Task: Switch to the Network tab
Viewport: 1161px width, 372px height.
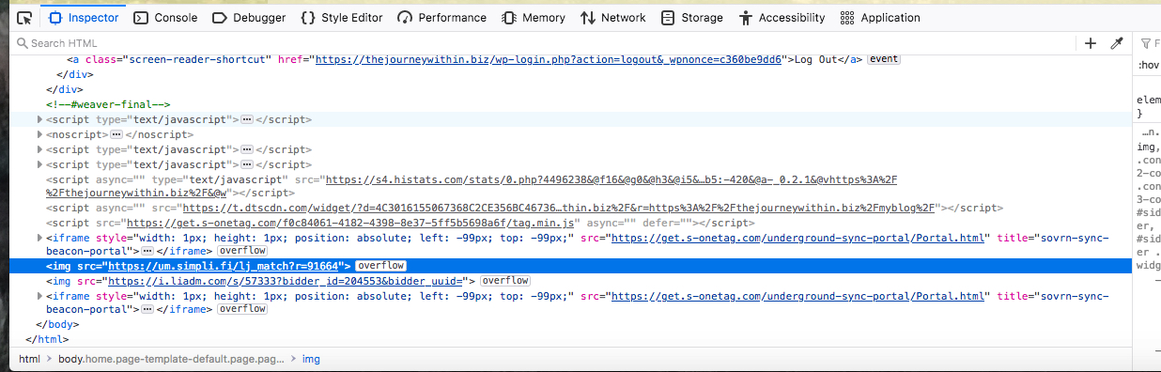Action: (613, 18)
